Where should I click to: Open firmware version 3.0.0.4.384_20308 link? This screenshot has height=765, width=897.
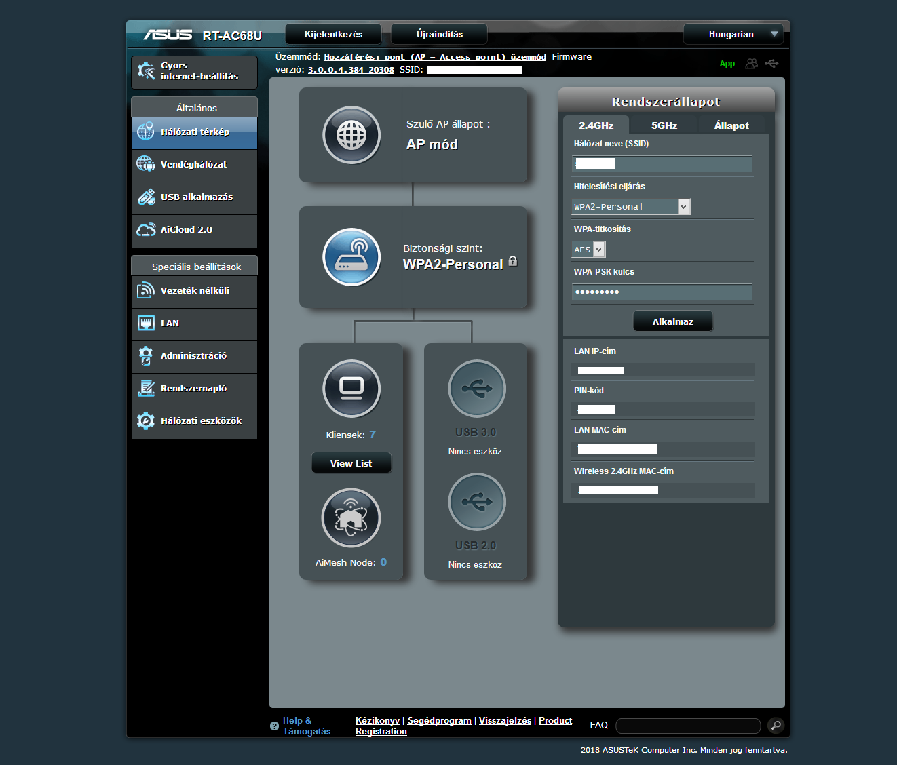click(351, 70)
